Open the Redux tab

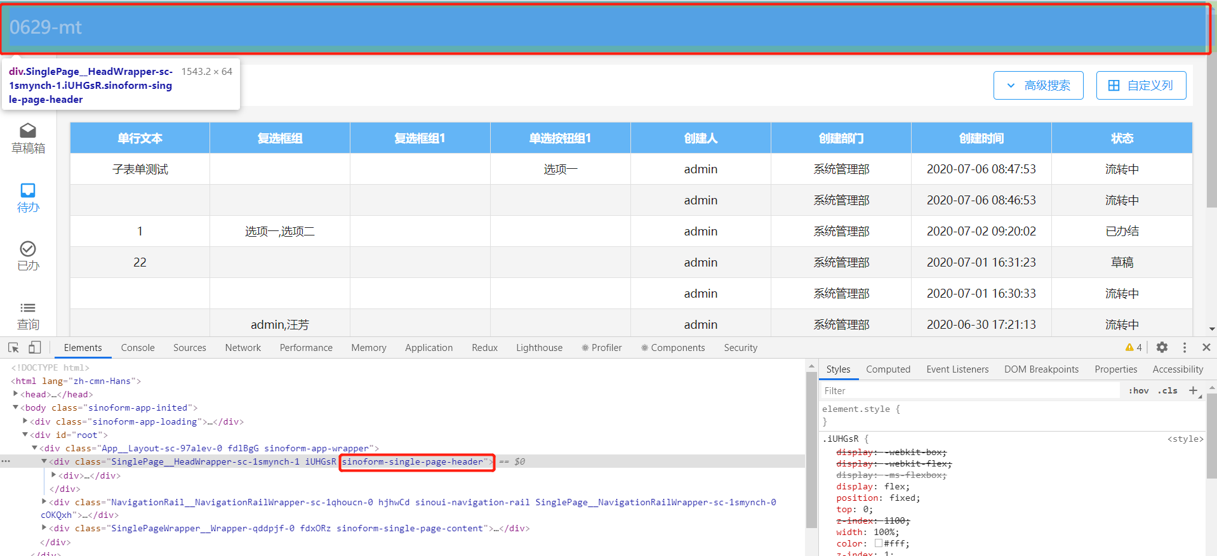pyautogui.click(x=485, y=348)
